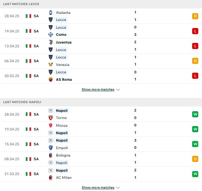Click the Torino bull crest icon

(50, 118)
